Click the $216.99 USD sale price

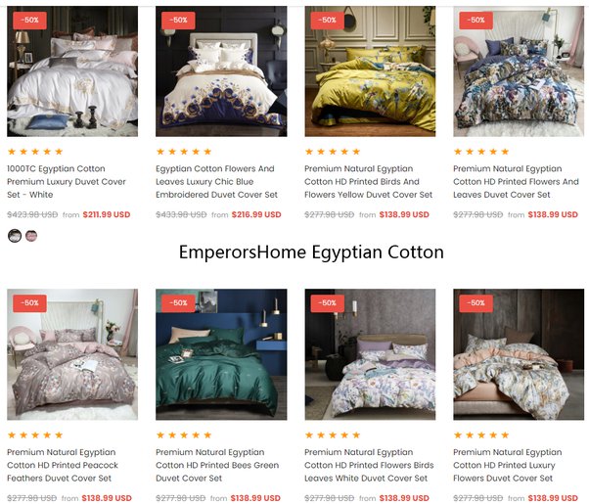[x=256, y=214]
